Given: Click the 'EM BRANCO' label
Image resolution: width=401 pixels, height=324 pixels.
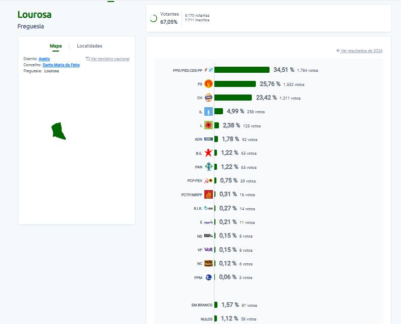Looking at the screenshot, I should pyautogui.click(x=202, y=305).
